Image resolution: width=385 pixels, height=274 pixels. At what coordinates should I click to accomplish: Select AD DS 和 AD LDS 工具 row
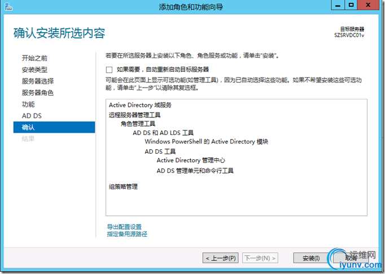click(163, 133)
